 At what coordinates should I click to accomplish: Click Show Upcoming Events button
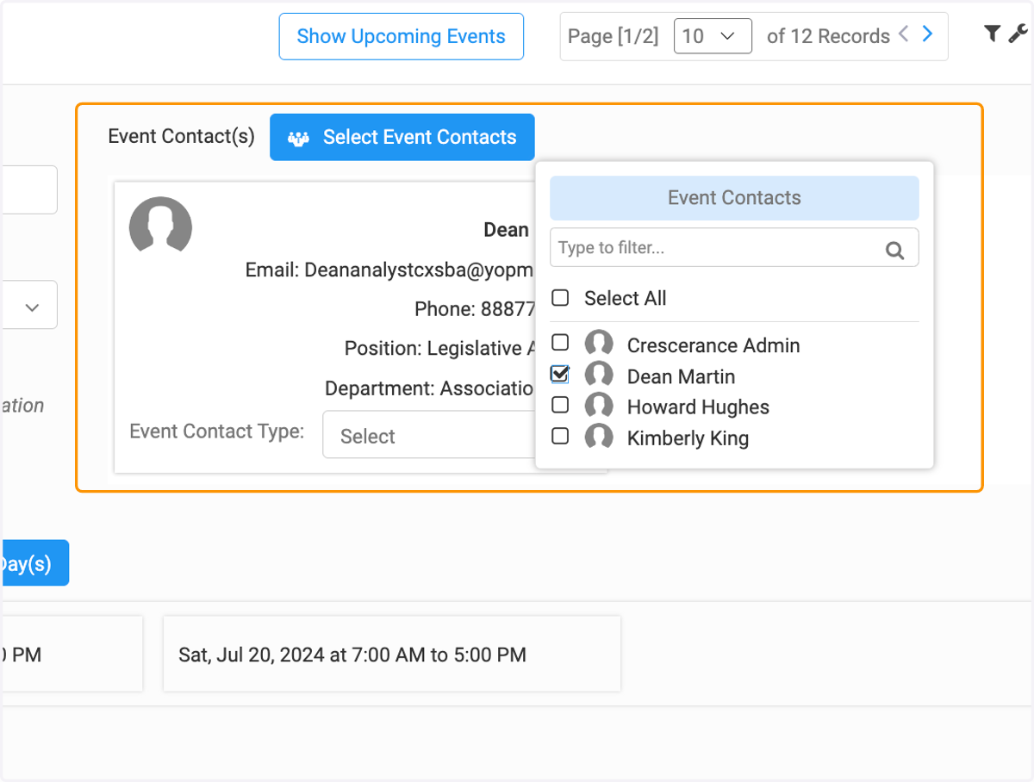click(402, 36)
